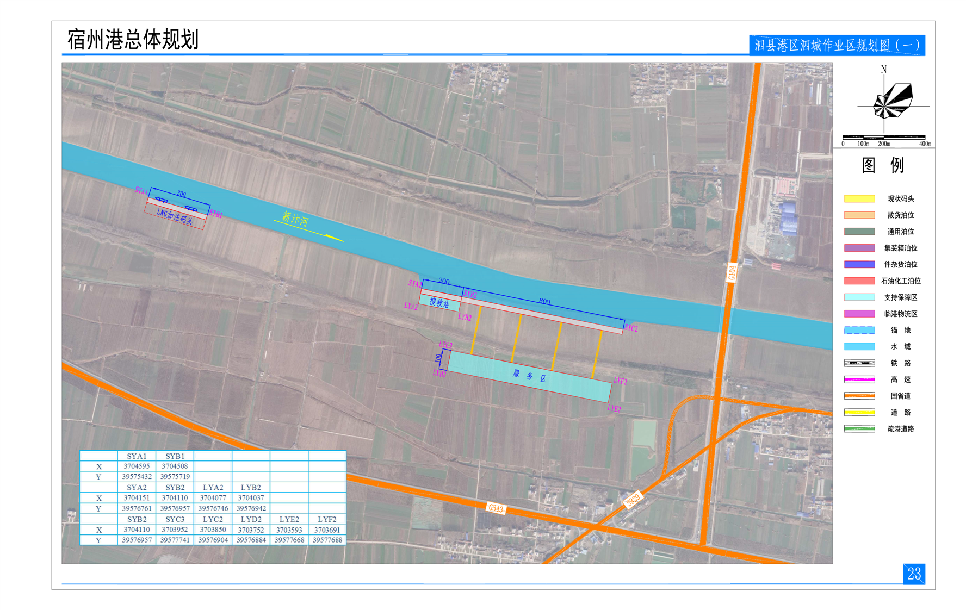Click the blue page number 23 box

[914, 574]
